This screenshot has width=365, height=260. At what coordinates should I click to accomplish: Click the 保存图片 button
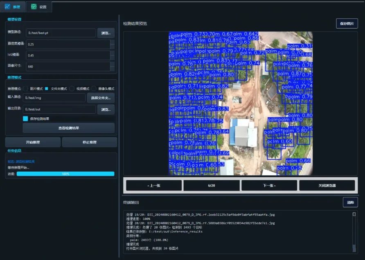(x=347, y=23)
